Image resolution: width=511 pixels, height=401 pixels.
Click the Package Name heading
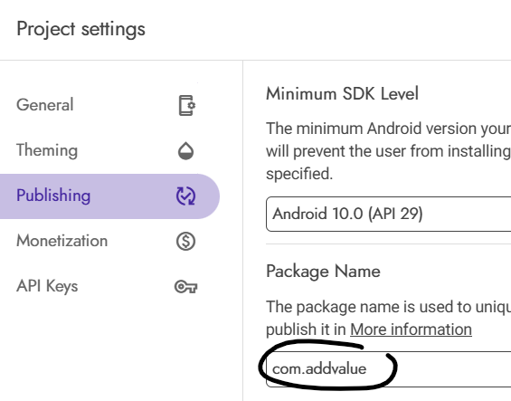click(x=323, y=272)
